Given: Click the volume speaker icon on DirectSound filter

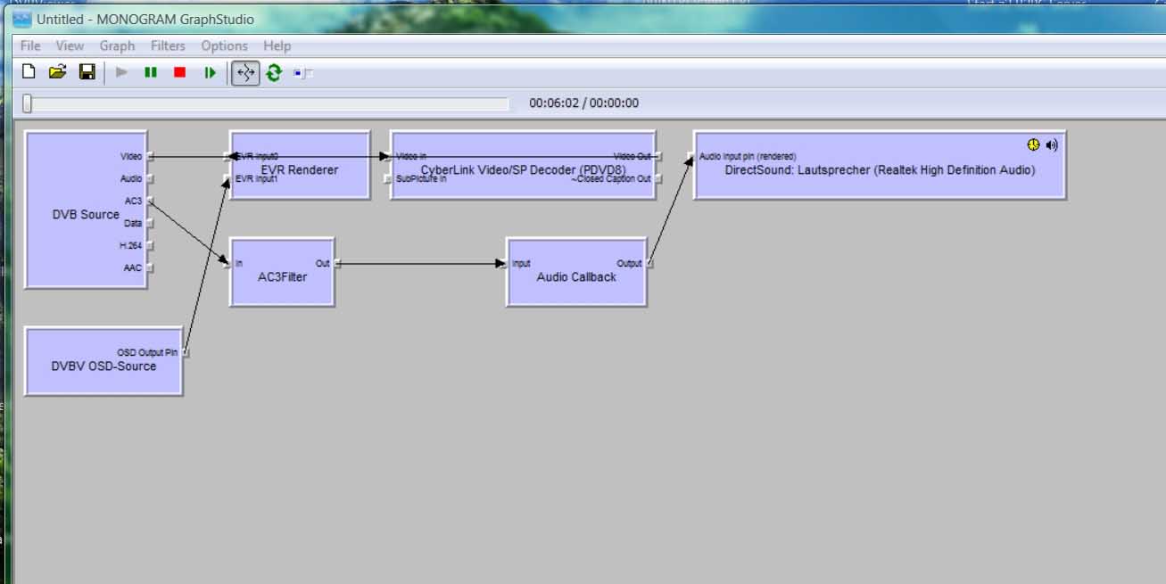Looking at the screenshot, I should (1052, 144).
